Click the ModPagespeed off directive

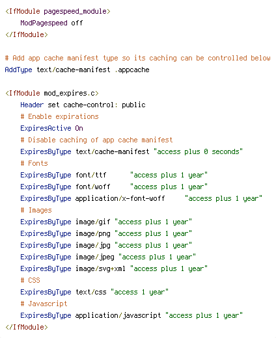51,23
